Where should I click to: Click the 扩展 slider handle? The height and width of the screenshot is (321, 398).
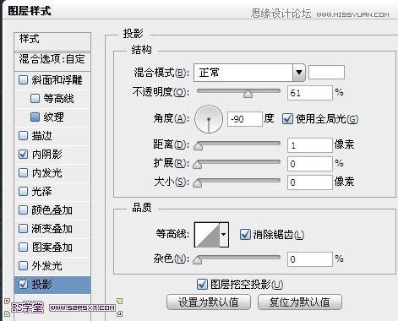(198, 165)
